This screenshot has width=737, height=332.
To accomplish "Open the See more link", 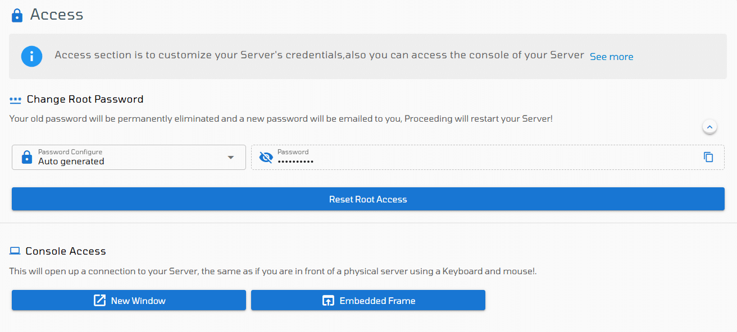I will pyautogui.click(x=611, y=57).
